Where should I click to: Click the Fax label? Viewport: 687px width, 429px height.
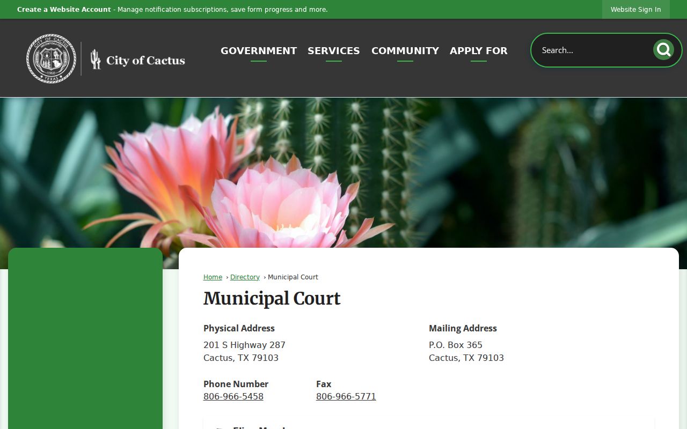(324, 384)
